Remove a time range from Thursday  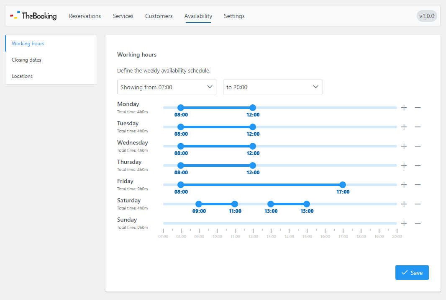[x=418, y=166]
